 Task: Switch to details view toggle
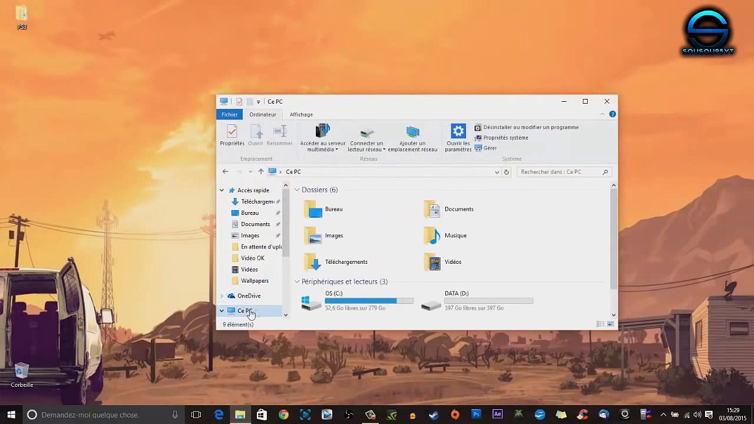pyautogui.click(x=600, y=324)
